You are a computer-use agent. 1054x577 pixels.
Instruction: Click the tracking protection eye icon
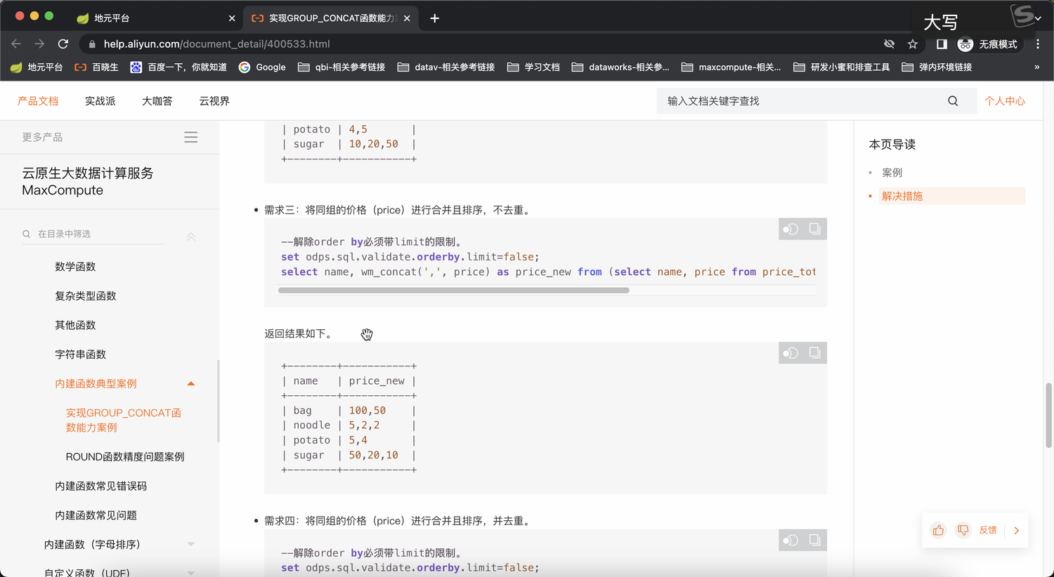tap(889, 44)
